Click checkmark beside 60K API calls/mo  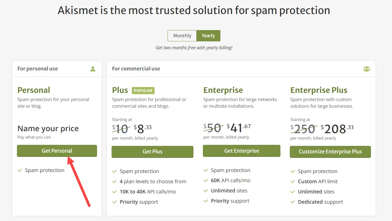206,180
